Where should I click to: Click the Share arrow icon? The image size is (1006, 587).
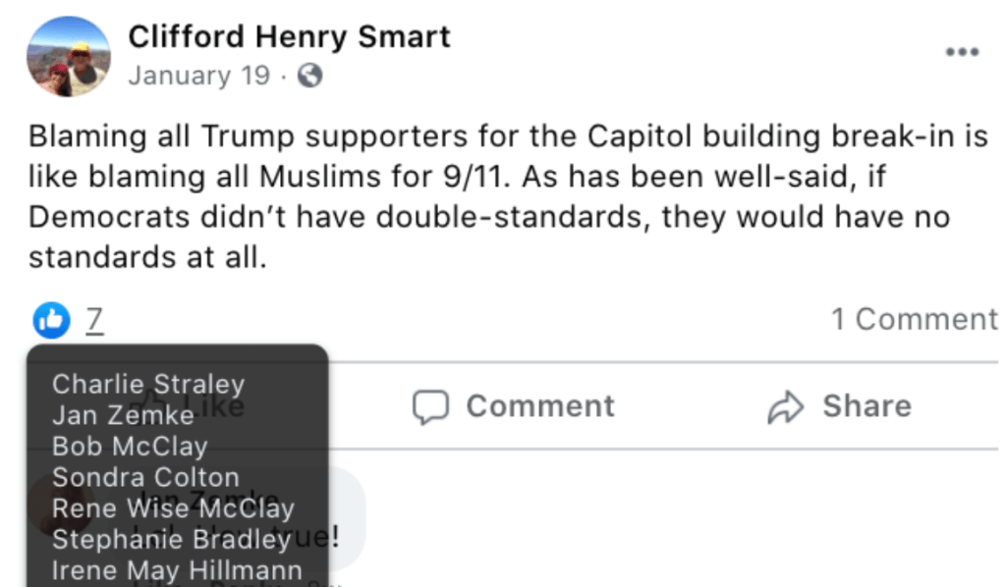(786, 407)
